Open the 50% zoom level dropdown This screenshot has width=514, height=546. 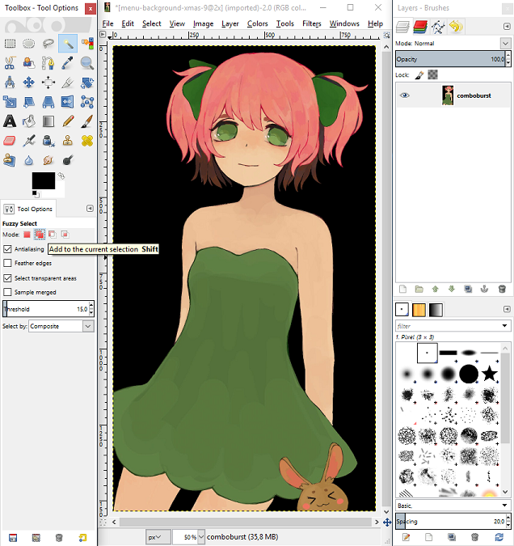tap(200, 537)
